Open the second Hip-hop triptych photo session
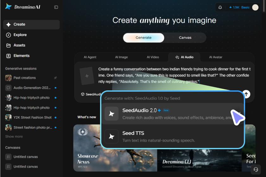The width and height of the screenshot is (266, 177). pyautogui.click(x=31, y=108)
